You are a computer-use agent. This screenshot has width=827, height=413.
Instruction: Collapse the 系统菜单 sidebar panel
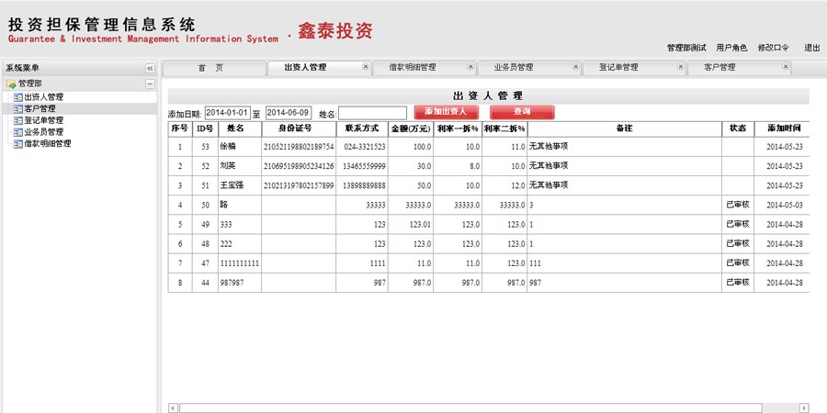coord(150,68)
